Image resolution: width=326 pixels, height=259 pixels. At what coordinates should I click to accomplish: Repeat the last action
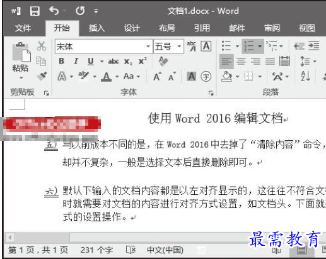(x=80, y=11)
